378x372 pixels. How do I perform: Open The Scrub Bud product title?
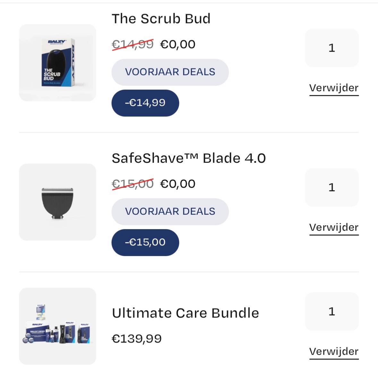point(161,18)
